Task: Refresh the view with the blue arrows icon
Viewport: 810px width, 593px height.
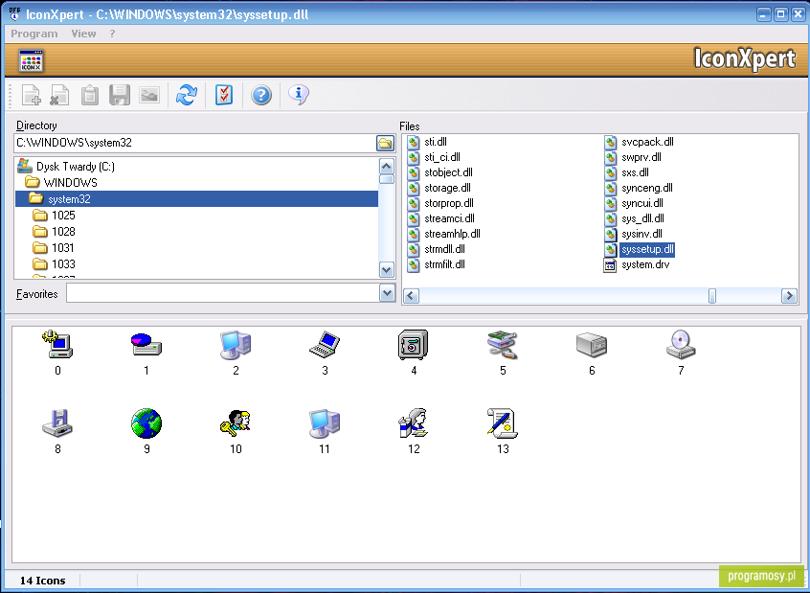Action: 187,95
